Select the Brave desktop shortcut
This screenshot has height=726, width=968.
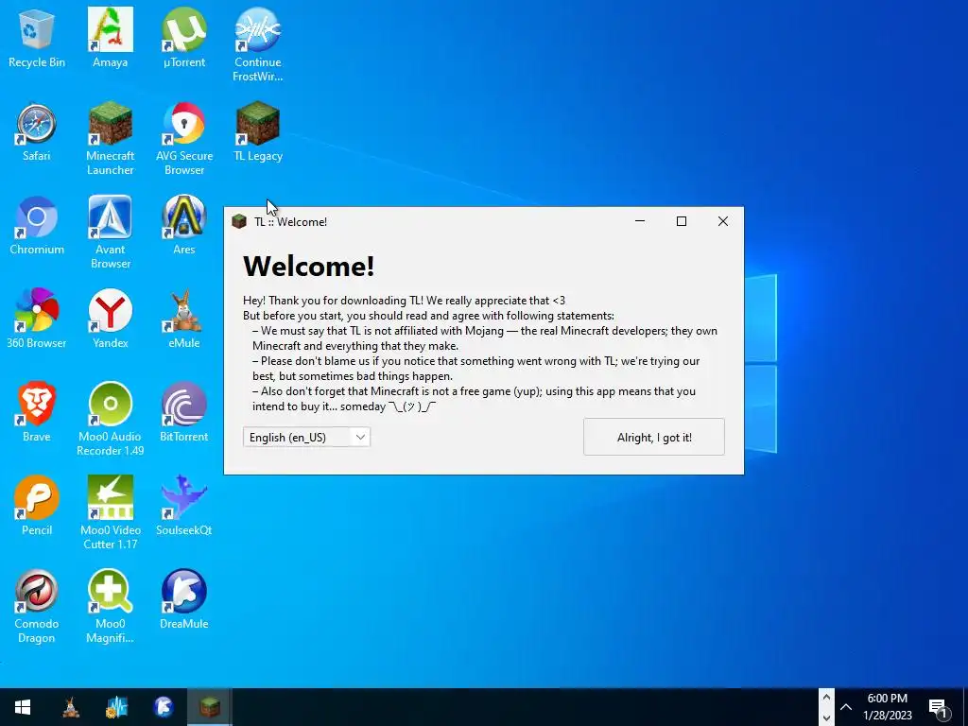tap(37, 412)
